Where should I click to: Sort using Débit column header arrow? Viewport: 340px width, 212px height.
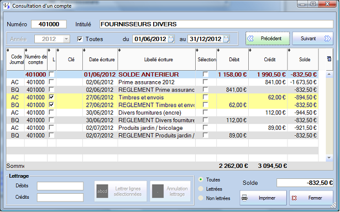(218, 50)
